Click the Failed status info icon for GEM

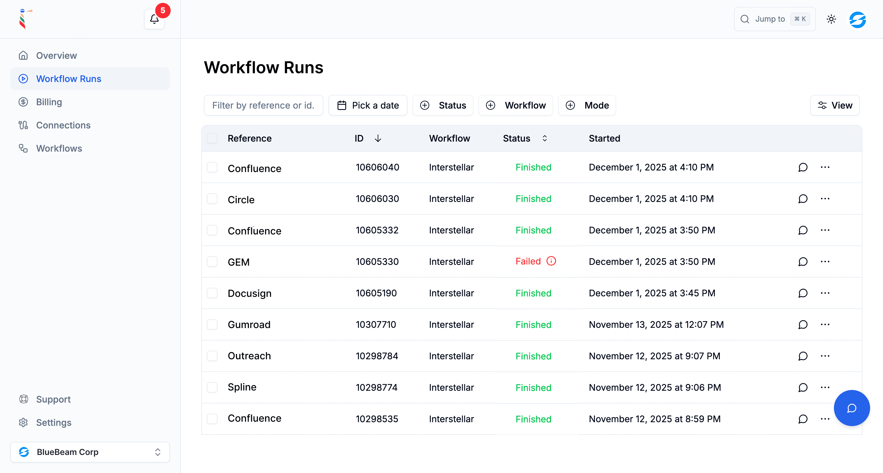point(551,261)
